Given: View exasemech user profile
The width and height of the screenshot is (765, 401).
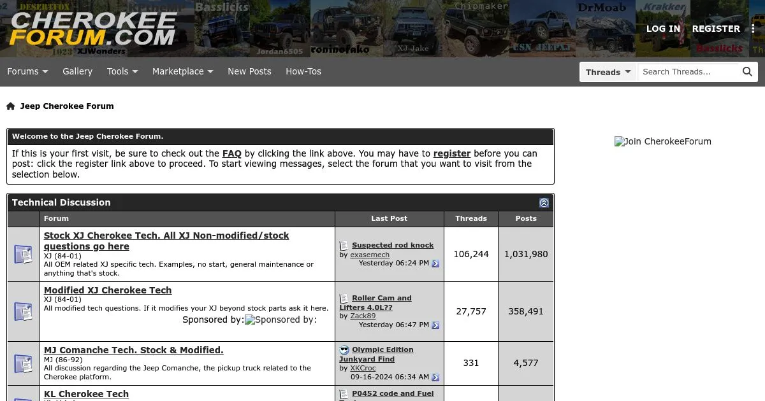Looking at the screenshot, I should point(370,255).
